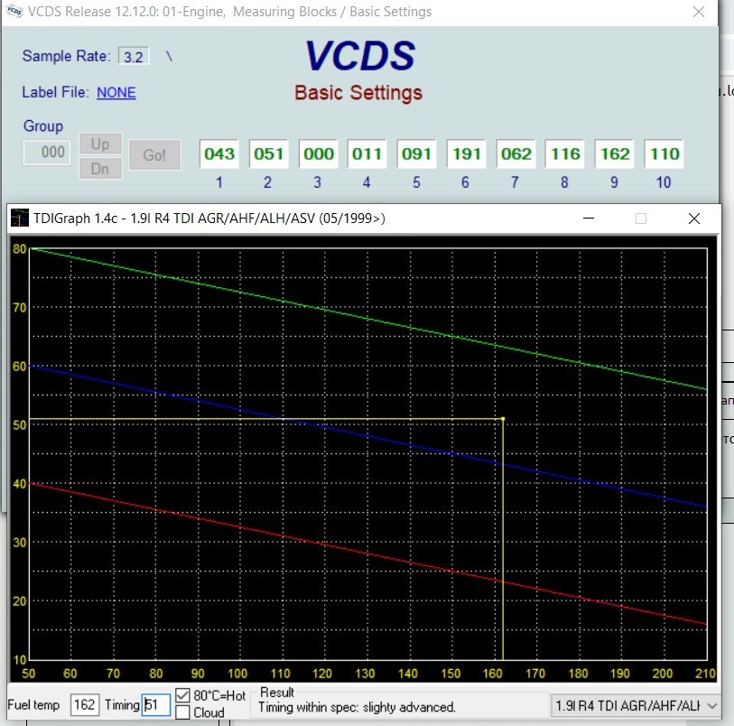Screen dimensions: 734x726
Task: Click the yellow data point marker on graph
Action: (x=502, y=419)
